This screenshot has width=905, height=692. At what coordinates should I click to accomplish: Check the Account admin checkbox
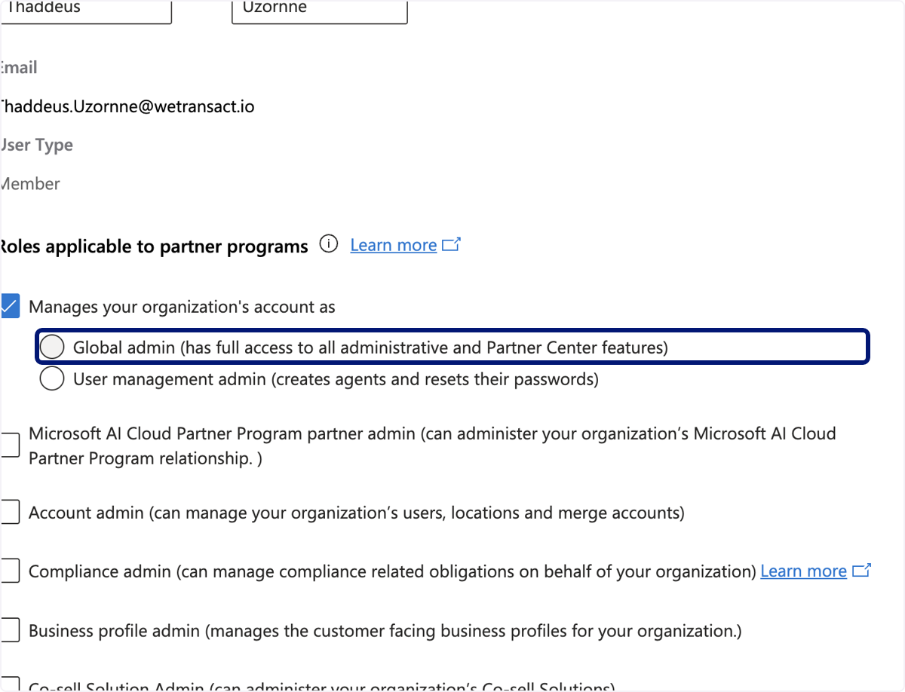(9, 513)
